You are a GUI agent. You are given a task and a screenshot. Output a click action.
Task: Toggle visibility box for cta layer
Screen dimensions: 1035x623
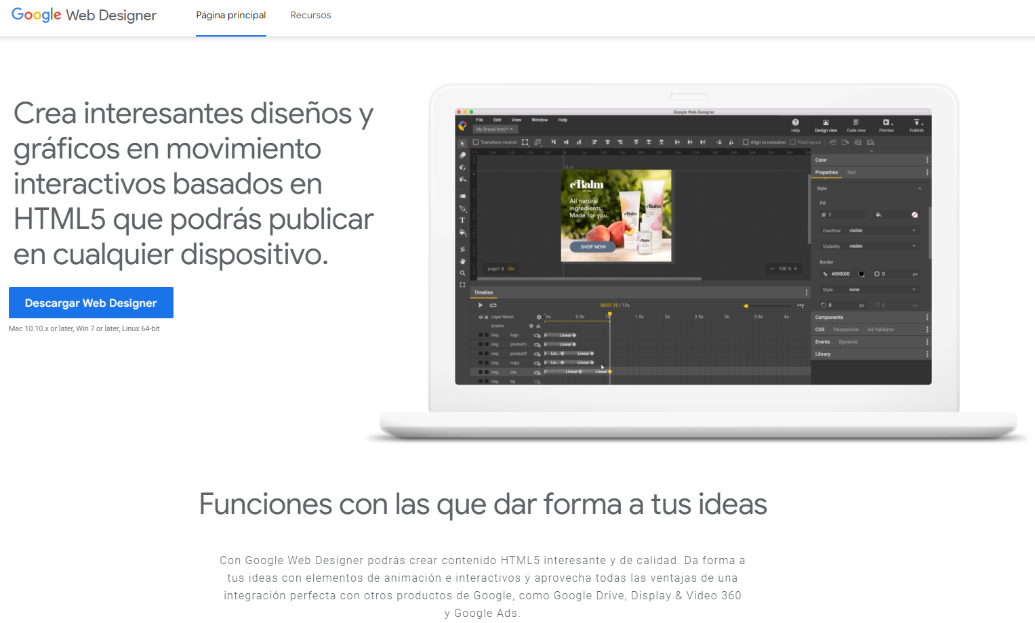481,372
